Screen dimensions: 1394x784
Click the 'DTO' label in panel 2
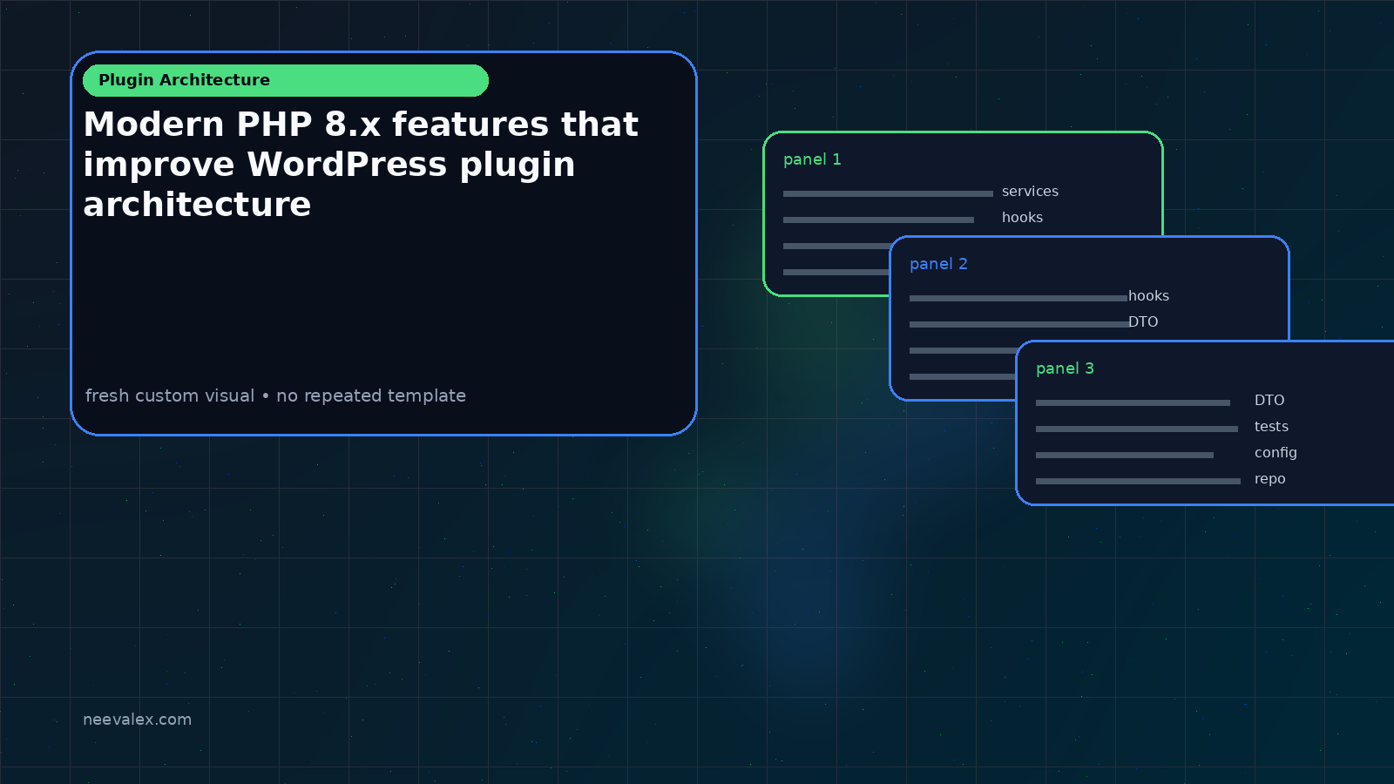[1143, 321]
